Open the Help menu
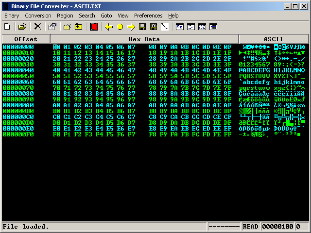This screenshot has height=233, width=311. click(173, 16)
